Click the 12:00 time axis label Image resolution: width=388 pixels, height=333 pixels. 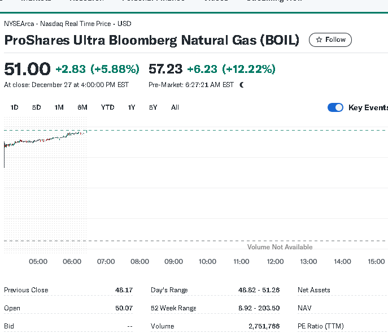[x=275, y=262]
